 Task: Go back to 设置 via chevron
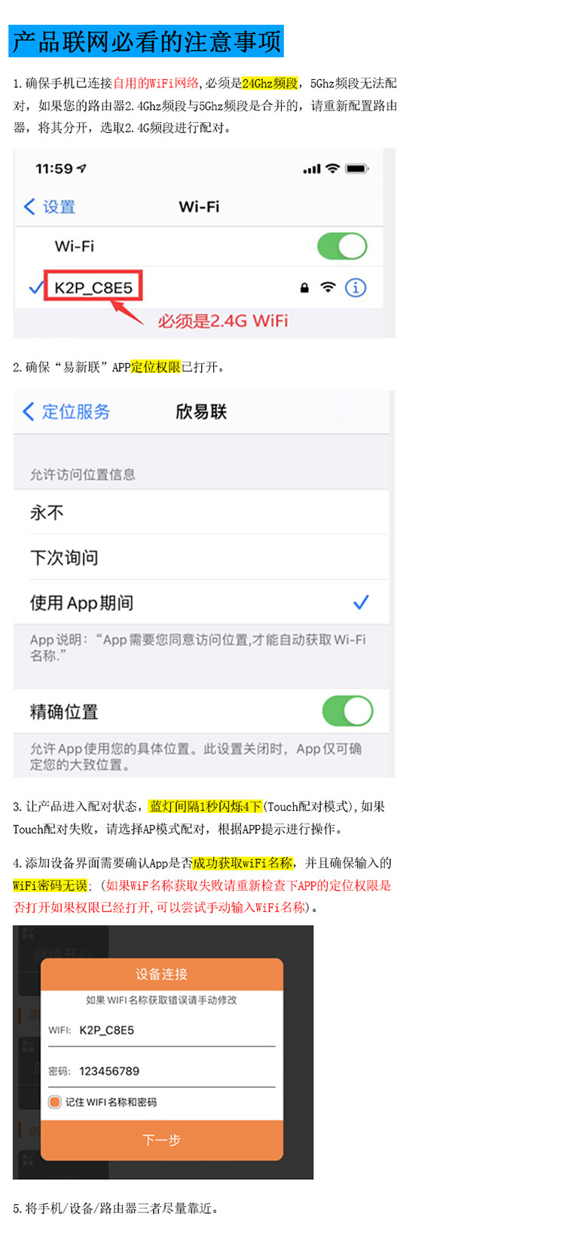30,206
